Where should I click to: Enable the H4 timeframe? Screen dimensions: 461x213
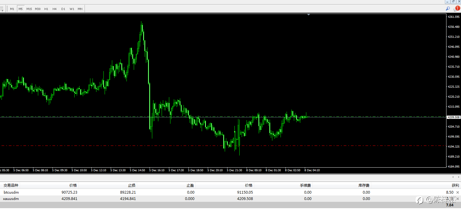[55, 9]
